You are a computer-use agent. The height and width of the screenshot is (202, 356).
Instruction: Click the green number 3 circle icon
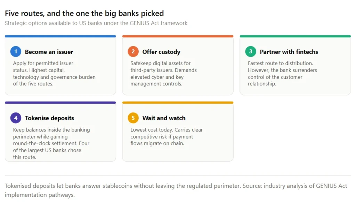tap(251, 51)
